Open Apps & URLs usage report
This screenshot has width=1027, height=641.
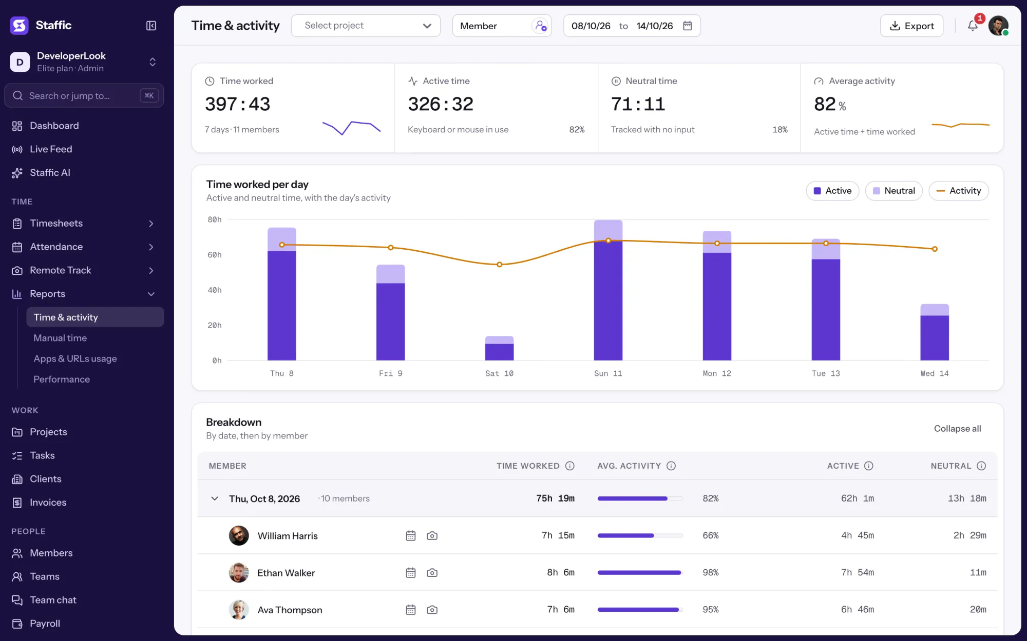click(x=75, y=358)
